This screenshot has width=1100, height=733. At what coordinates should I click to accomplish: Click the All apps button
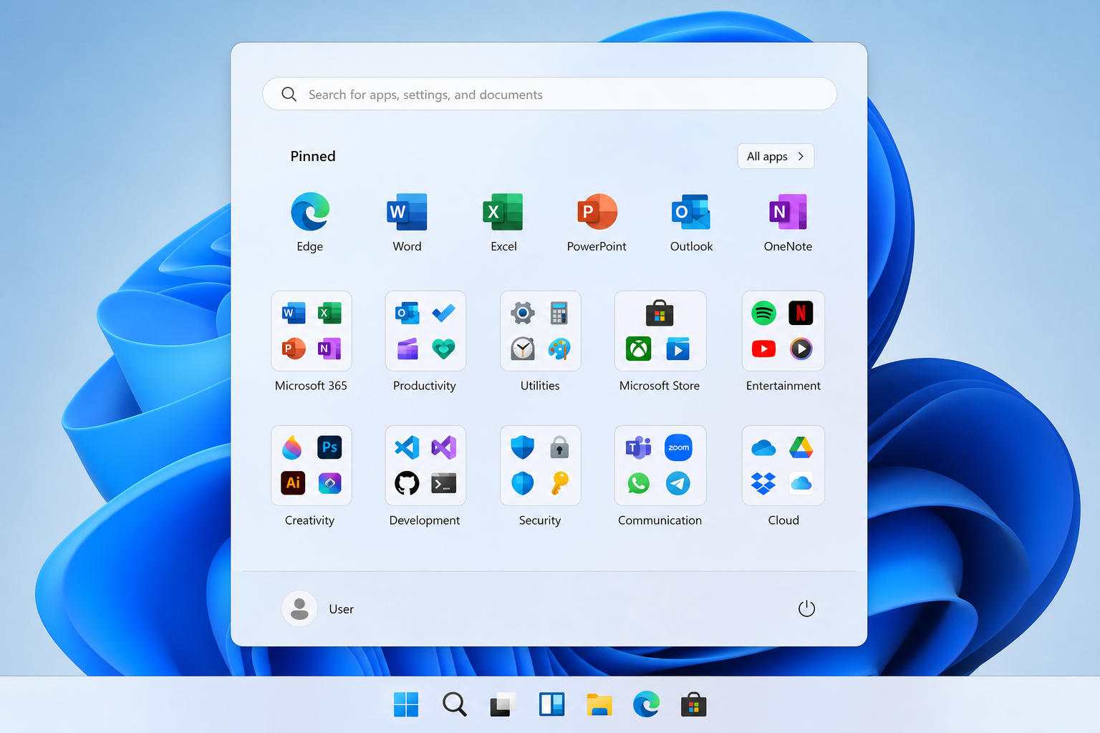click(x=776, y=156)
